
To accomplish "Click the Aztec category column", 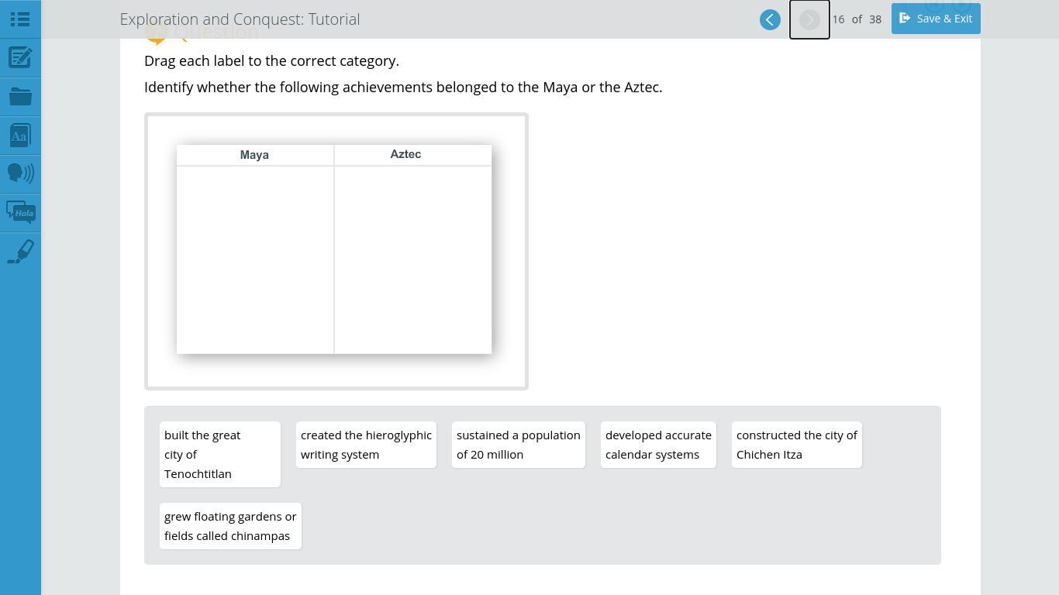I will point(412,259).
